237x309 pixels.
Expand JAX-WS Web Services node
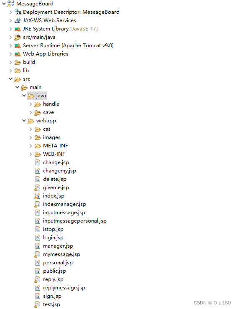tap(10, 20)
